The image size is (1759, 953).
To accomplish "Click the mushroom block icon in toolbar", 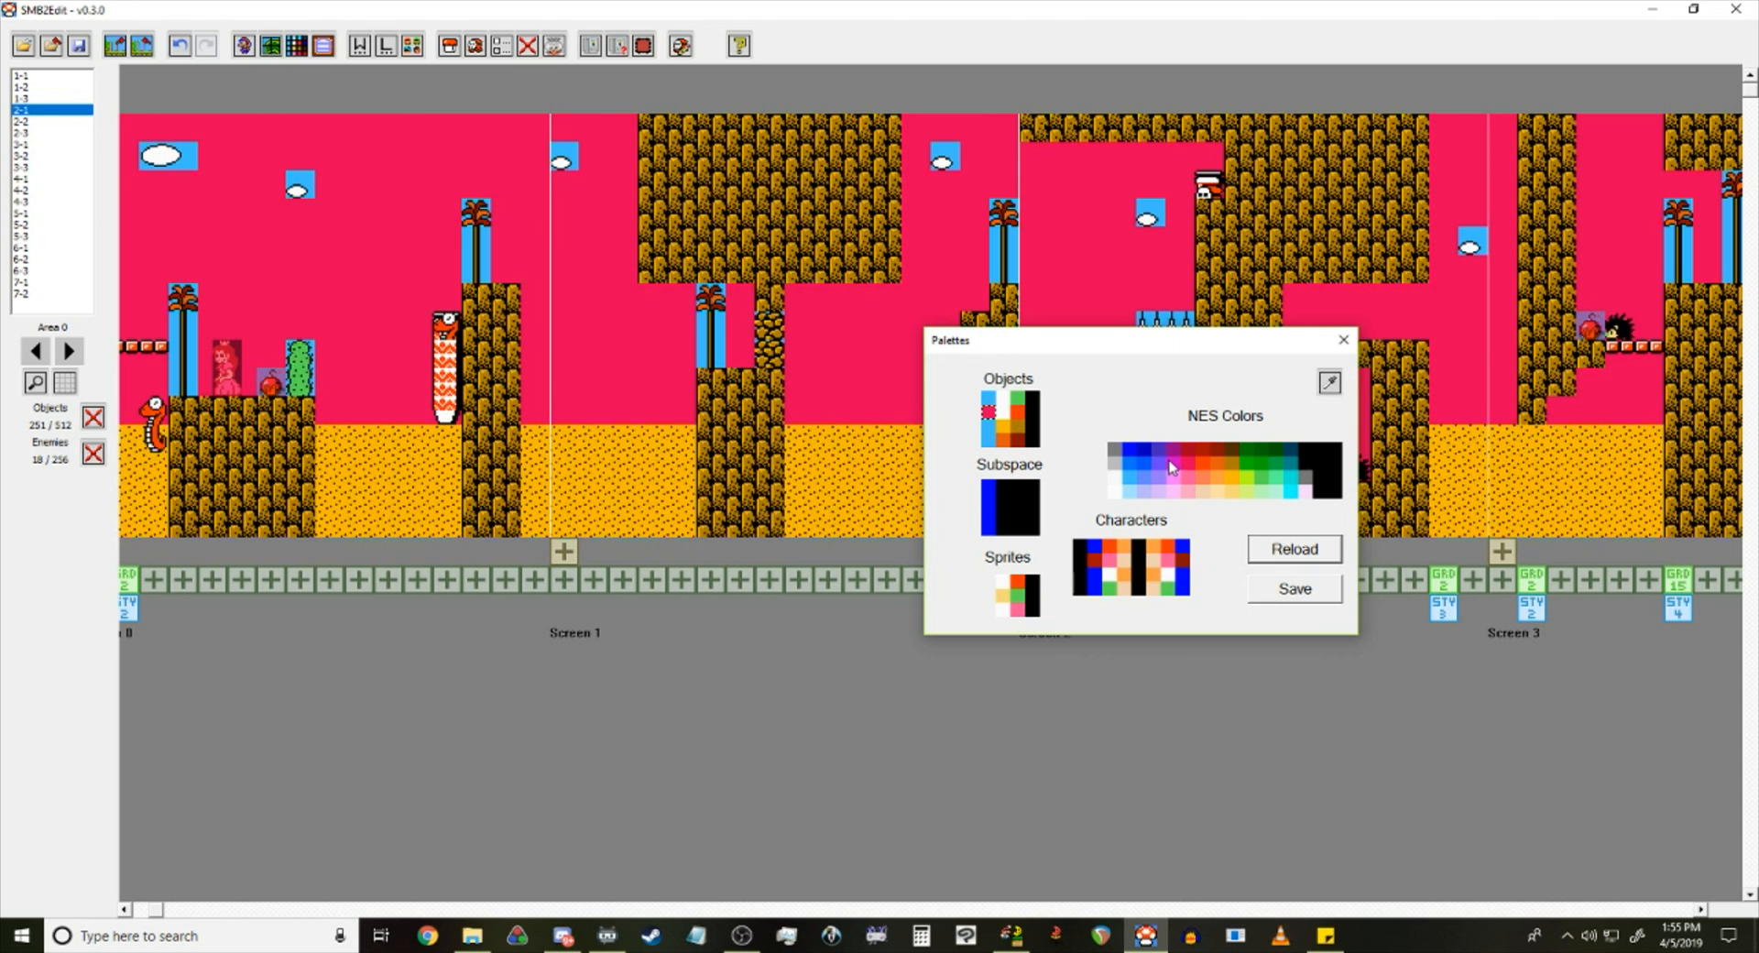I will (449, 46).
